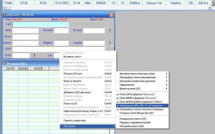The height and width of the screenshot is (134, 215).
Task: Uncheck 'Показывать список похожих позывных'
Action: (x=141, y=109)
